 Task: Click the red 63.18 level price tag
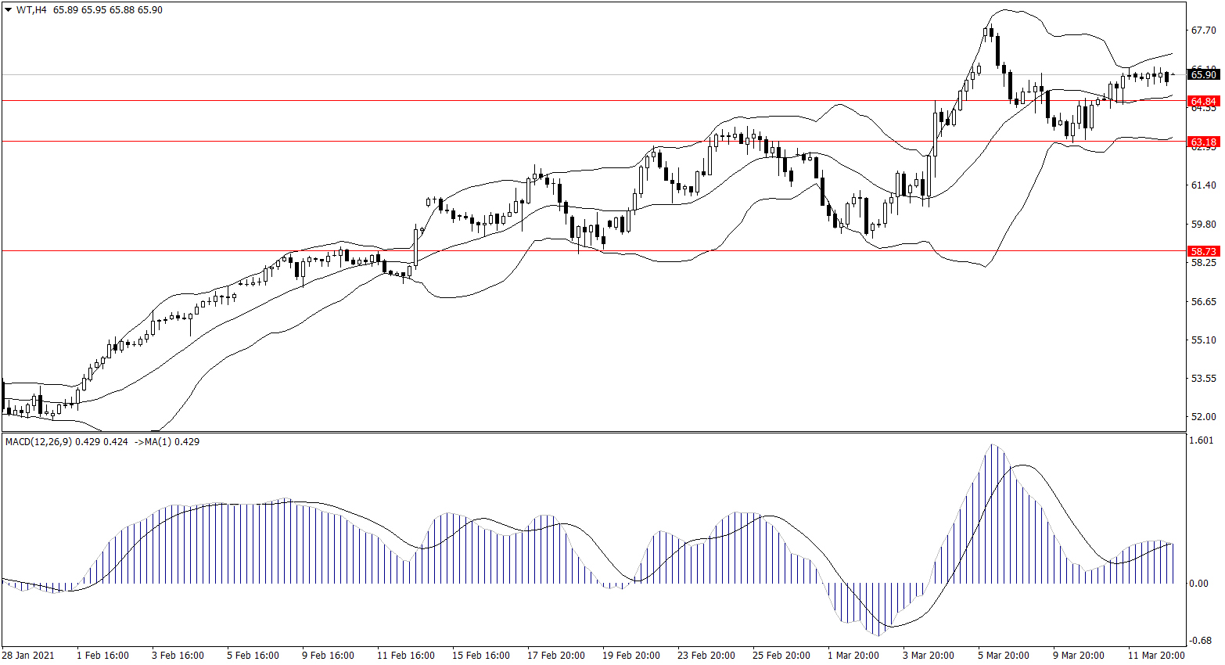pos(1203,142)
